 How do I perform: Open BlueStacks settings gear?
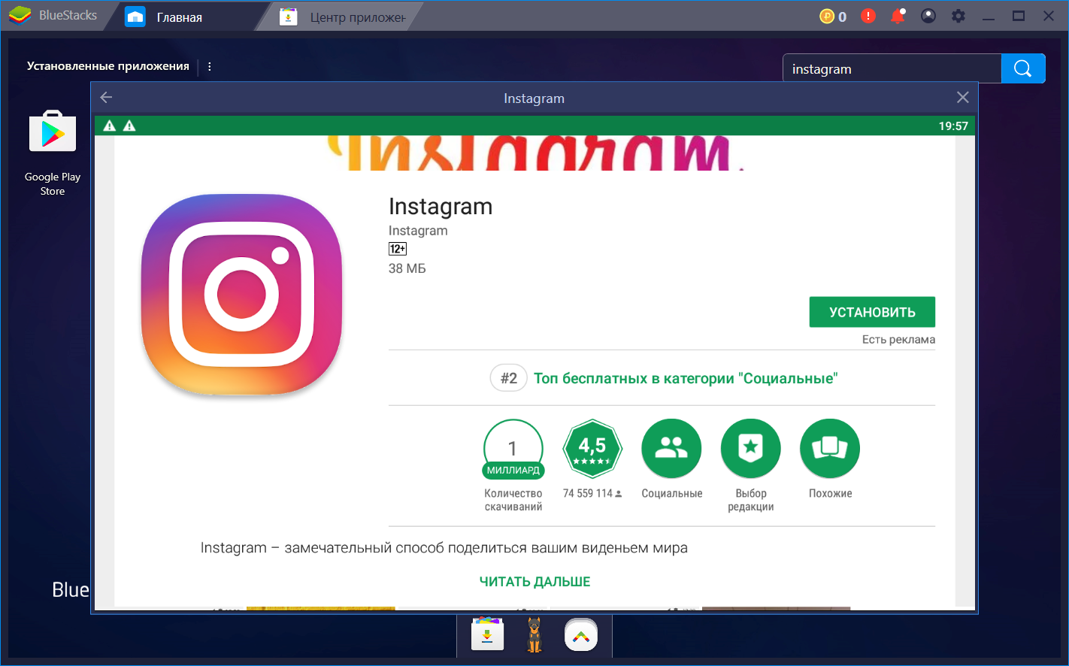pyautogui.click(x=958, y=16)
